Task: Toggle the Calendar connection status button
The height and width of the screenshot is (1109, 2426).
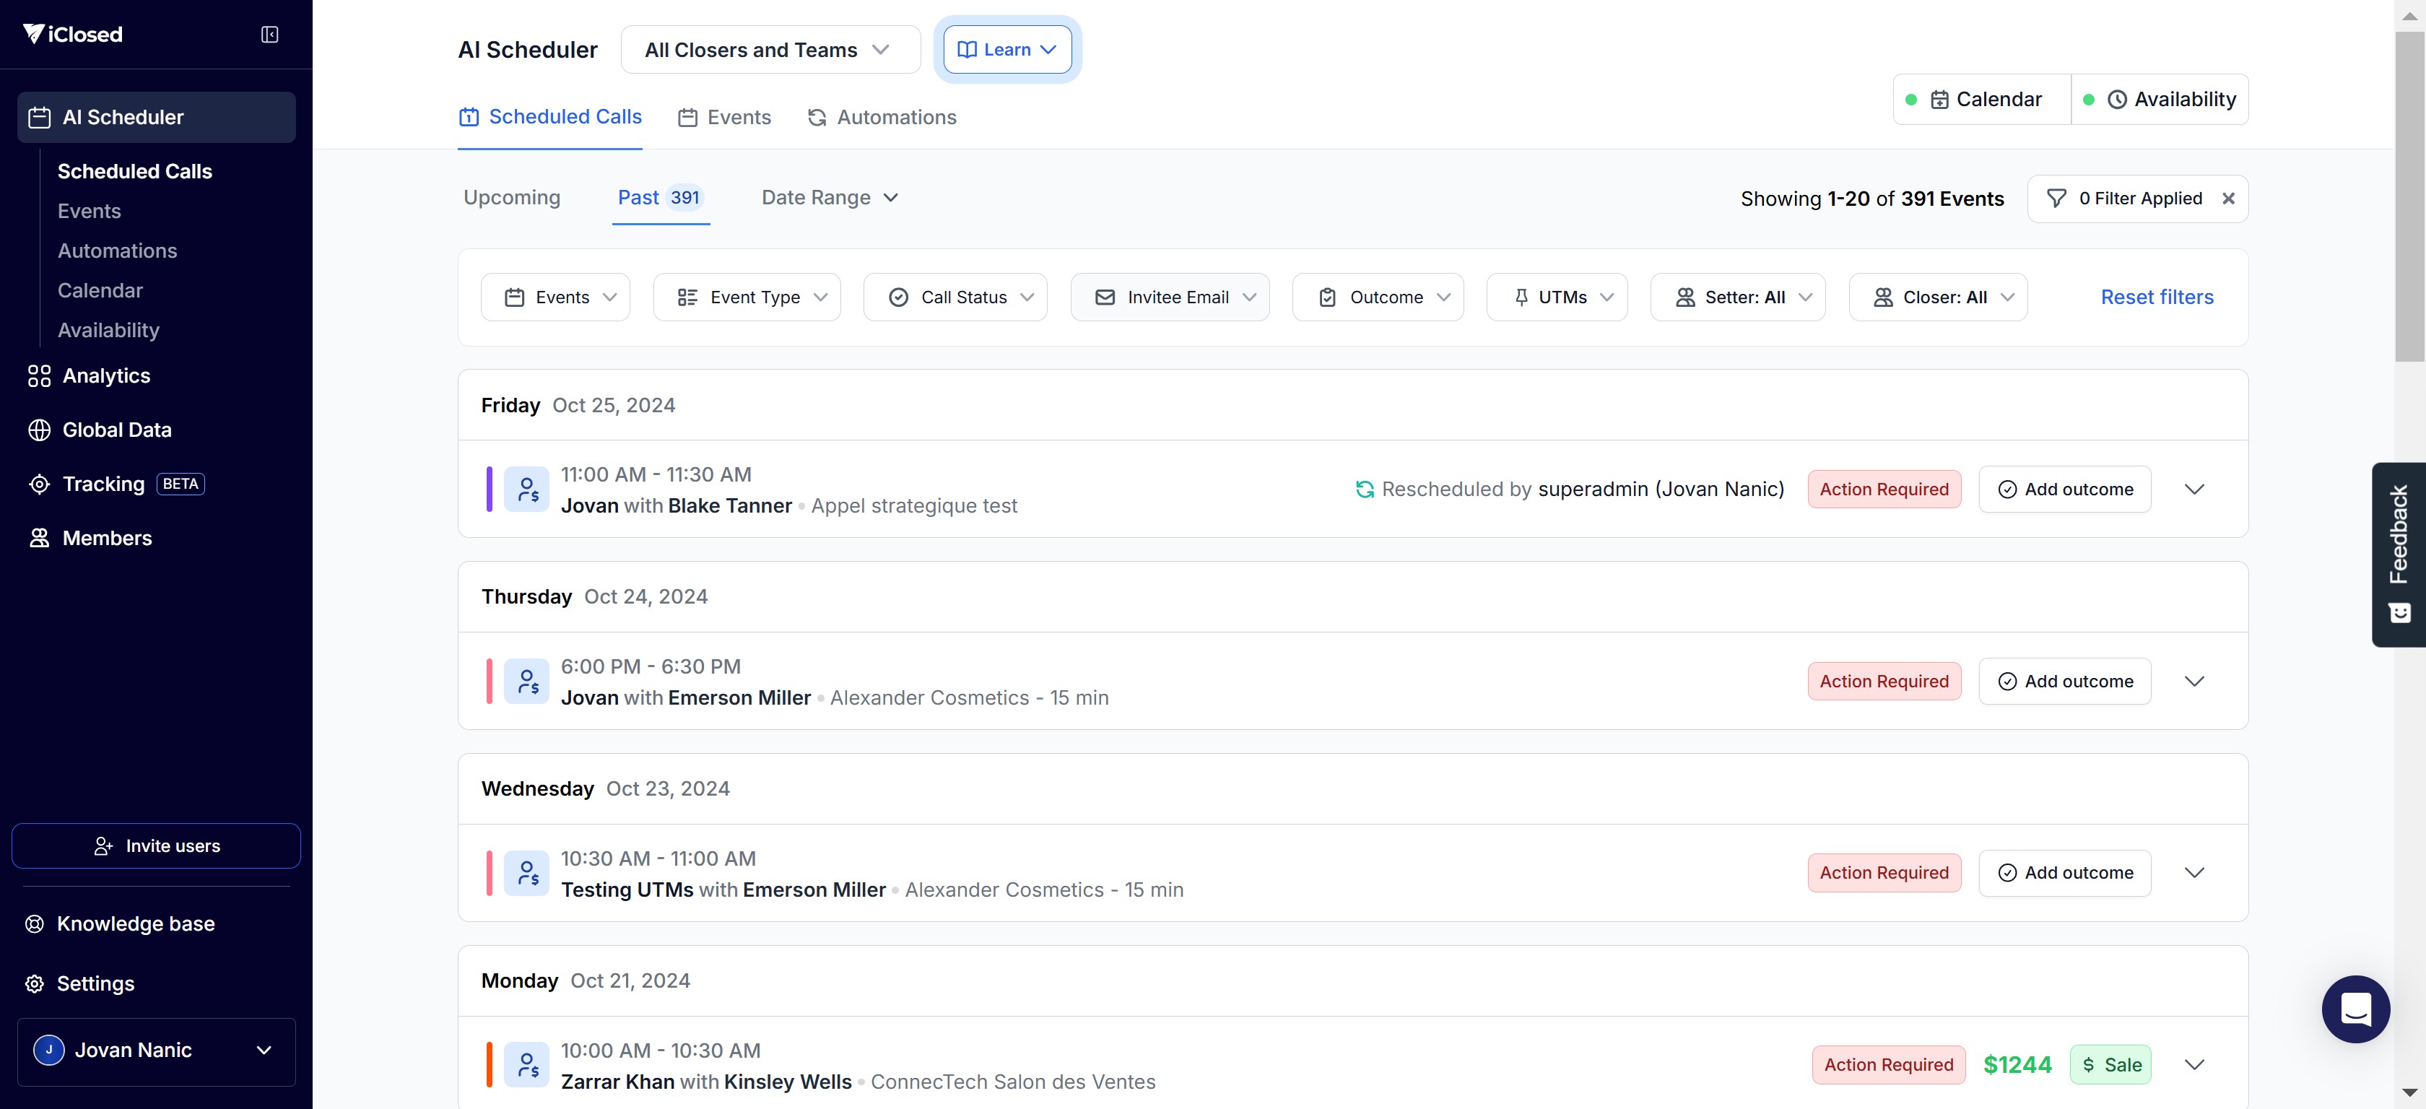Action: [x=1981, y=100]
